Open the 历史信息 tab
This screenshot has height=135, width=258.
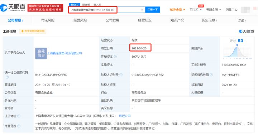tap(209, 20)
